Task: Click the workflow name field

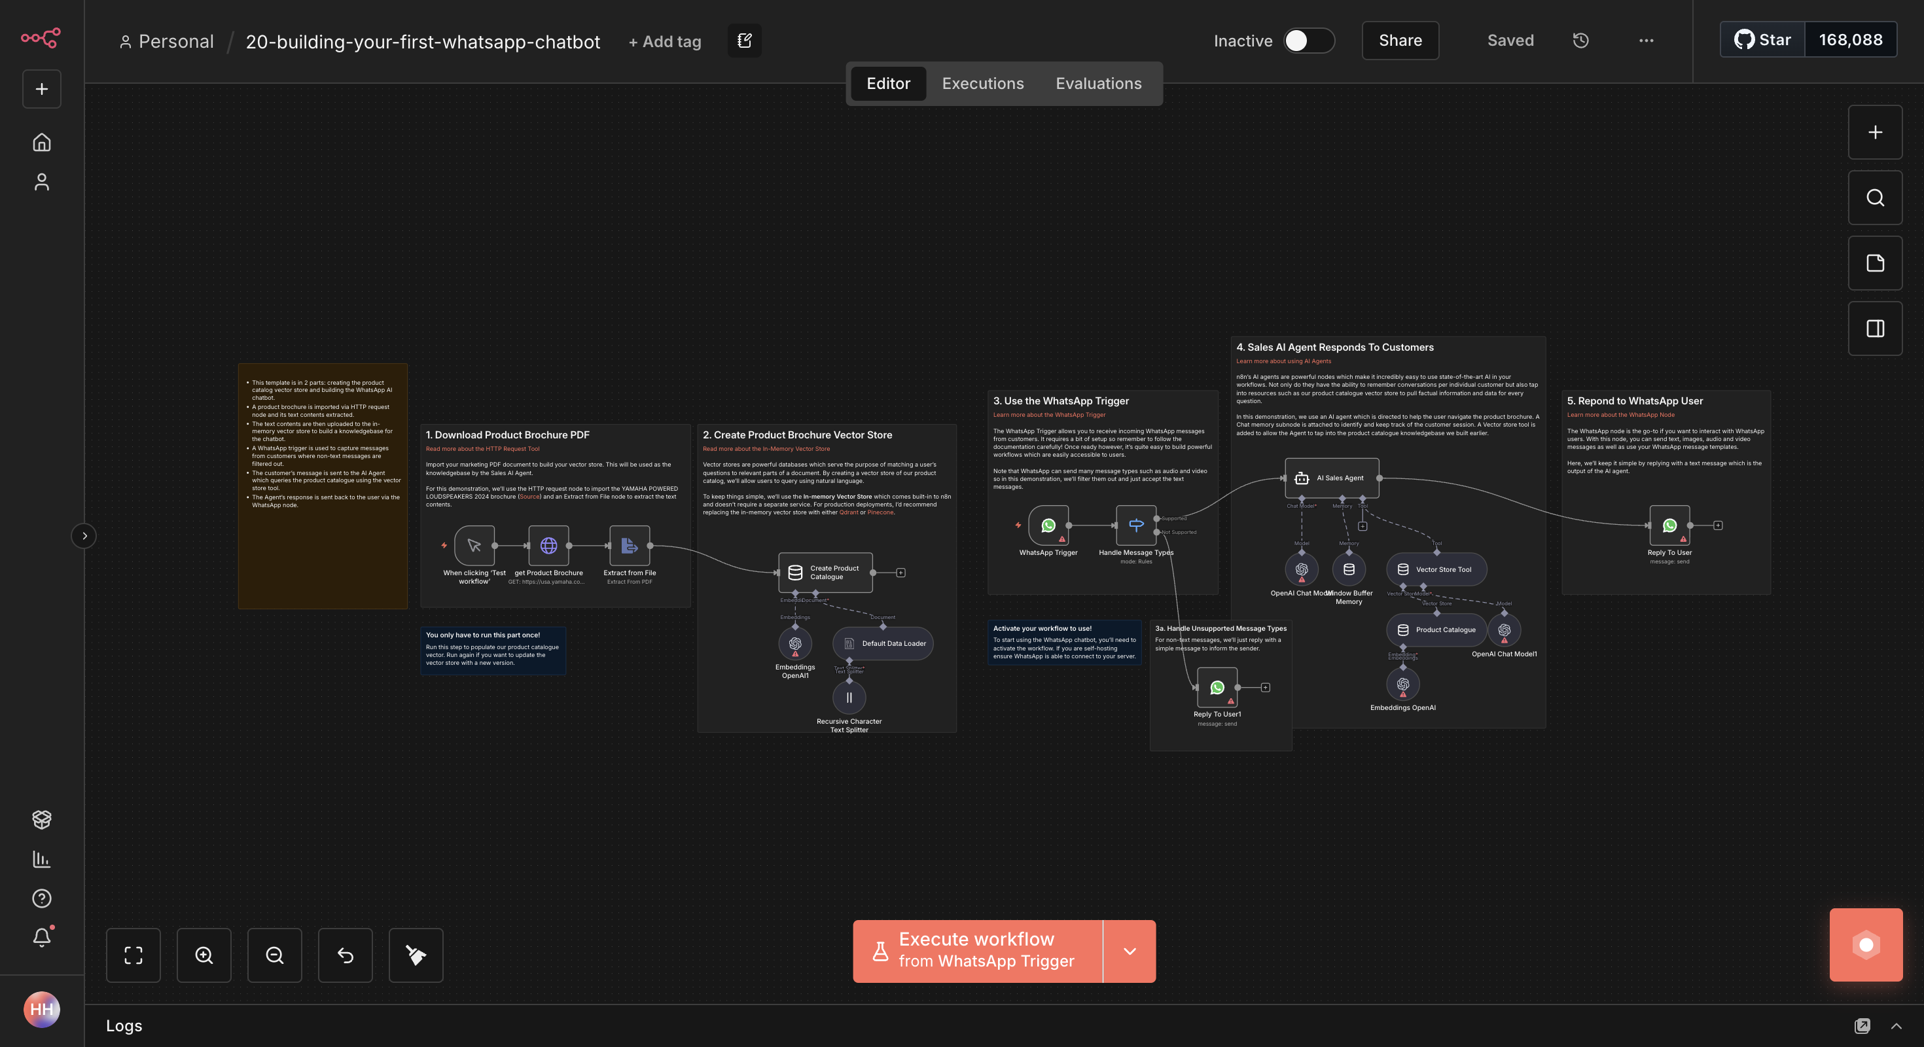Action: coord(423,42)
